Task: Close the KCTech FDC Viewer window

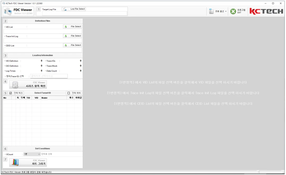Action: tap(280, 3)
